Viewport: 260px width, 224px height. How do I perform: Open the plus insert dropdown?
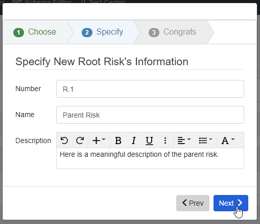click(99, 141)
